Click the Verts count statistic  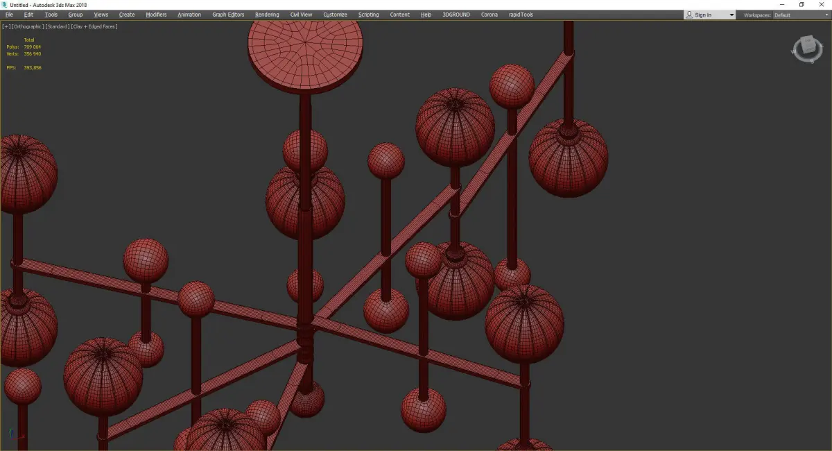24,53
